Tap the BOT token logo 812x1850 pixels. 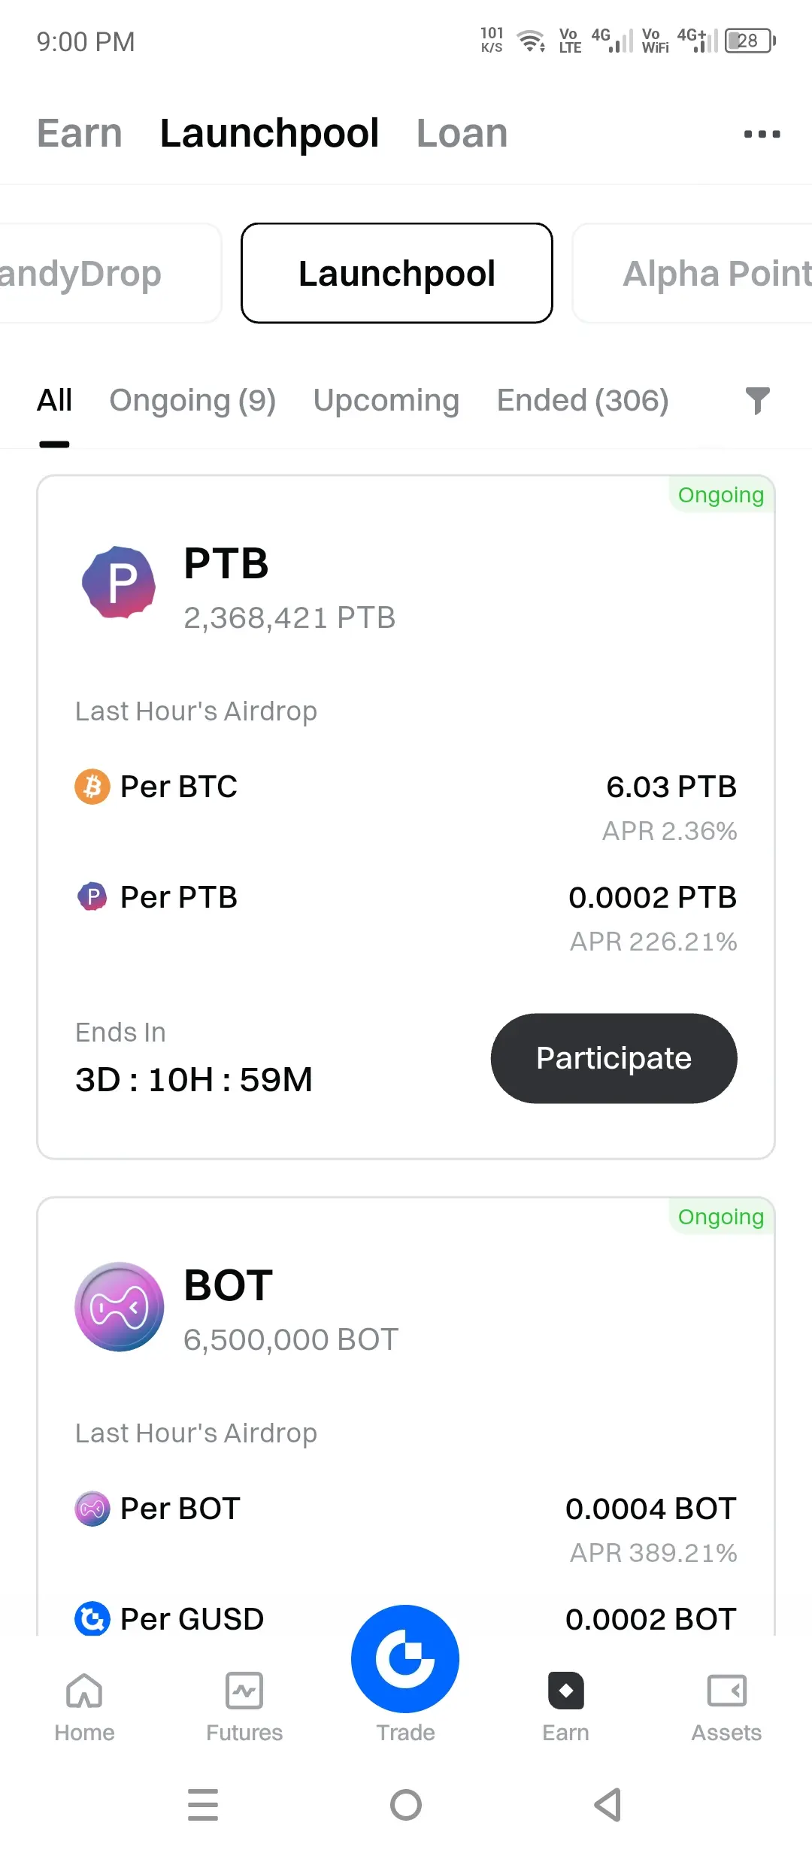pyautogui.click(x=119, y=1306)
